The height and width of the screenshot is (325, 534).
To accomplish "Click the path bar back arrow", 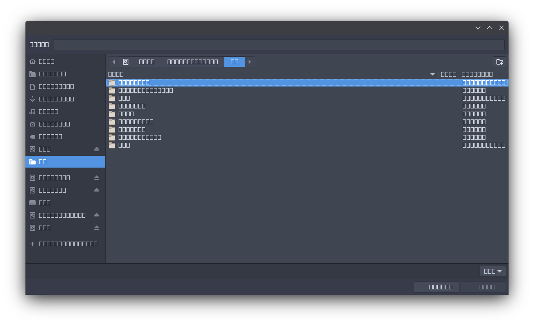I will coord(114,62).
